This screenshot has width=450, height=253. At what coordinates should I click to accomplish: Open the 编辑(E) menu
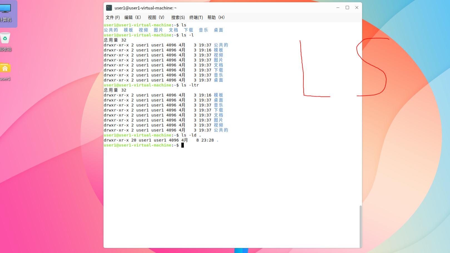point(133,17)
